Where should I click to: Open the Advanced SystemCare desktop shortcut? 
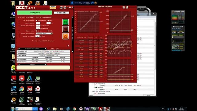[x=14, y=90]
